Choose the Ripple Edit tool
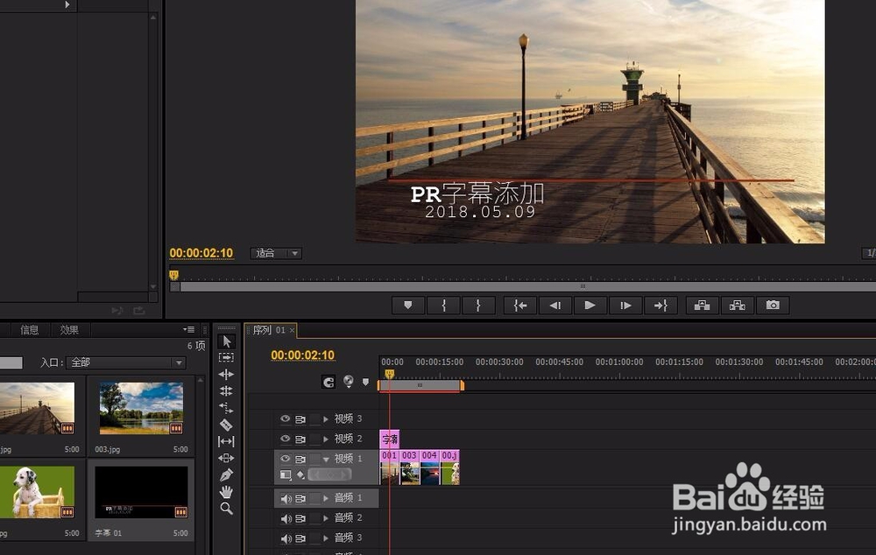The height and width of the screenshot is (555, 876). (x=226, y=374)
